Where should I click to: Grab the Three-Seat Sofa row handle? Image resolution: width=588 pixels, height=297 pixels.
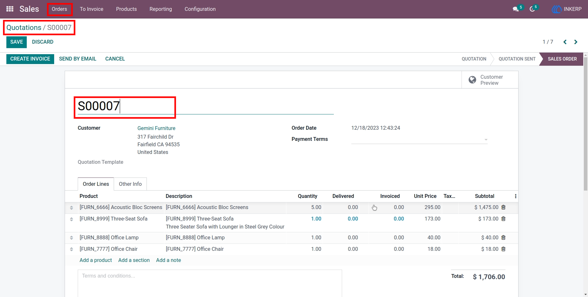click(71, 219)
